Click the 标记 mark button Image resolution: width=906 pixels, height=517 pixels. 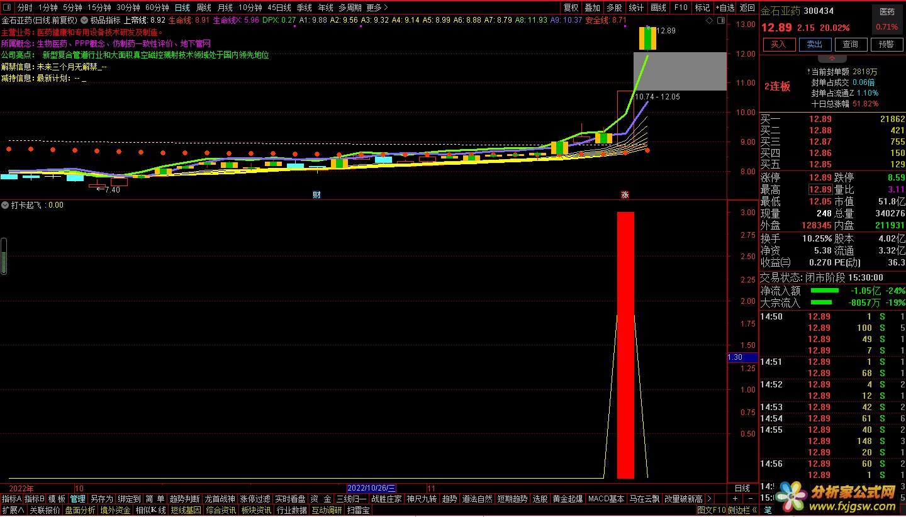click(x=702, y=8)
